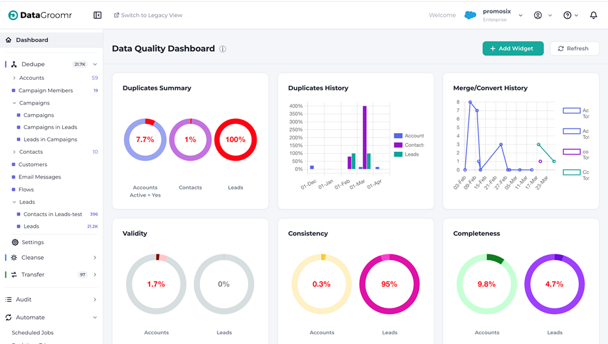Open the user profile icon
The width and height of the screenshot is (608, 344).
point(538,15)
